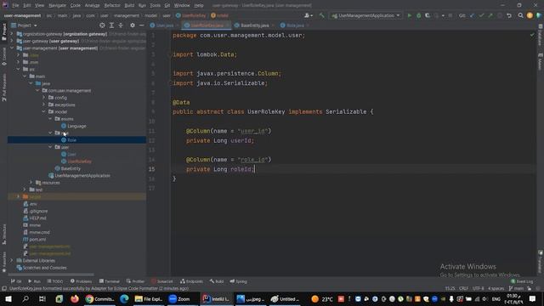Expand External Libraries node

coord(12,260)
